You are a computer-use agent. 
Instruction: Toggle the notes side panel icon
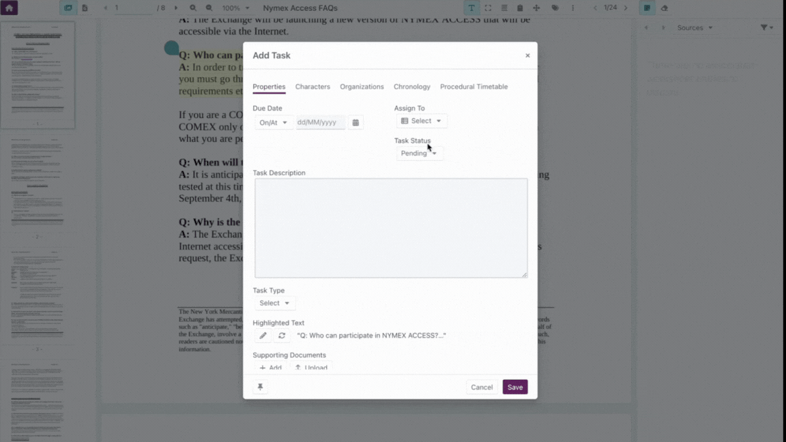pyautogui.click(x=647, y=8)
